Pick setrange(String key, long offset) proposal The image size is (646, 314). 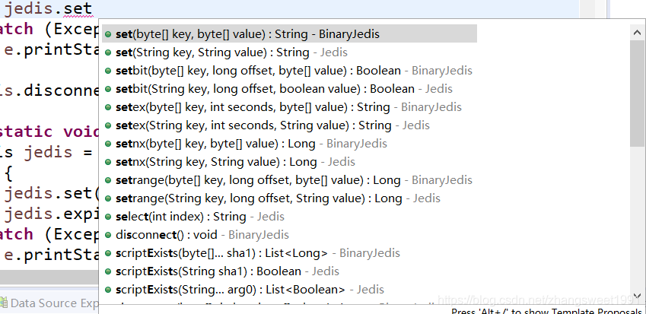tap(289, 198)
